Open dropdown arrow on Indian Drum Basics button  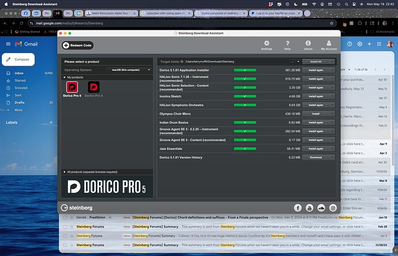(x=332, y=123)
